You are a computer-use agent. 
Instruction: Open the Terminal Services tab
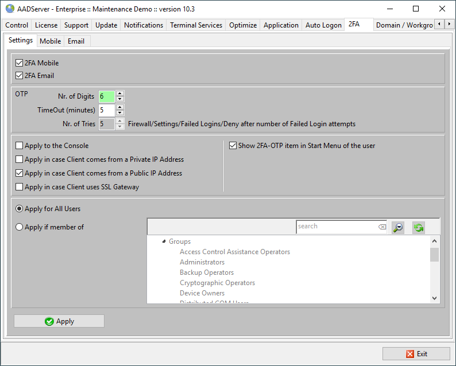pos(196,25)
